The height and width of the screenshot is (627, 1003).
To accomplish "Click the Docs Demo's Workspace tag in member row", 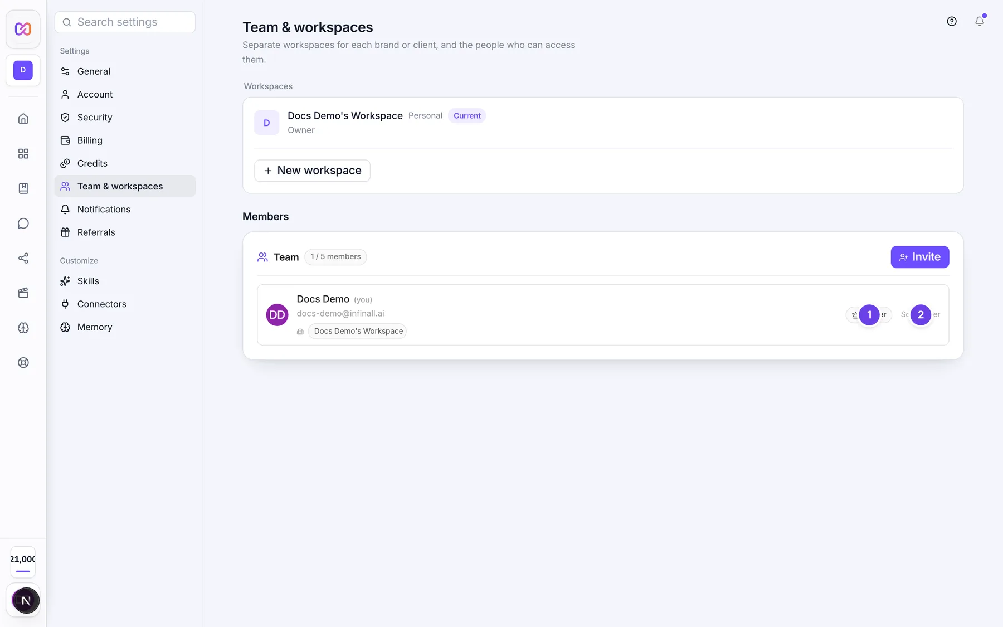I will [x=358, y=331].
